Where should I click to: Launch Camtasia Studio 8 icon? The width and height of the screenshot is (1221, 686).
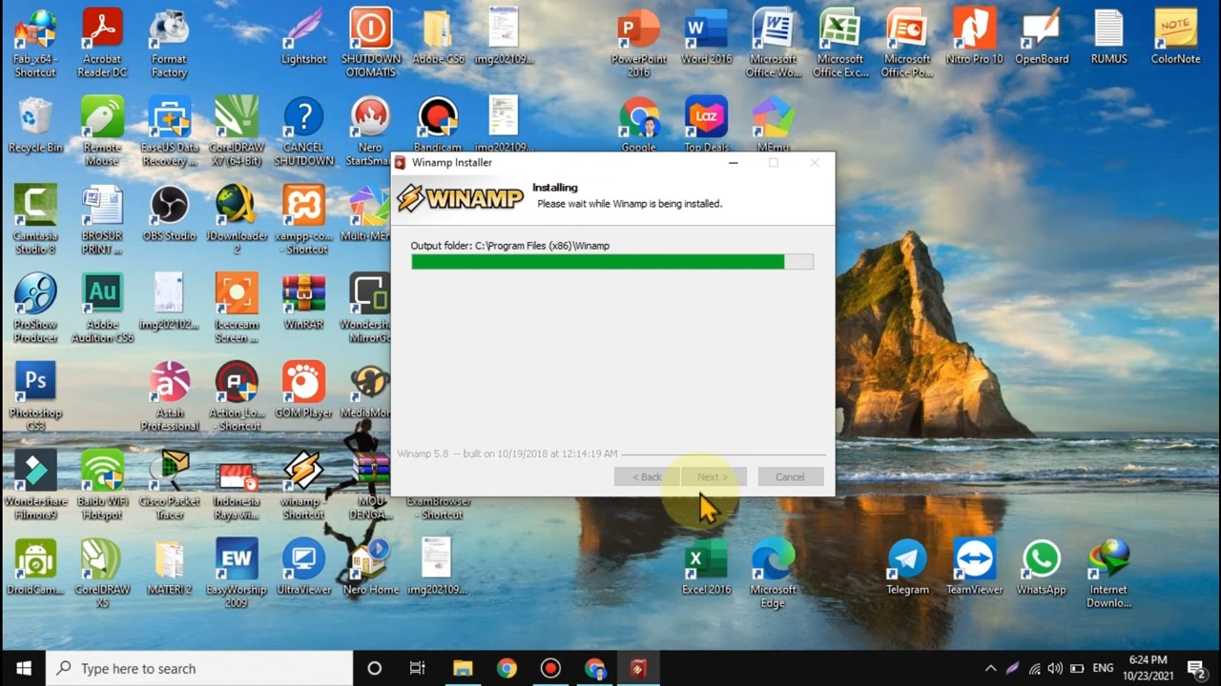pos(35,220)
